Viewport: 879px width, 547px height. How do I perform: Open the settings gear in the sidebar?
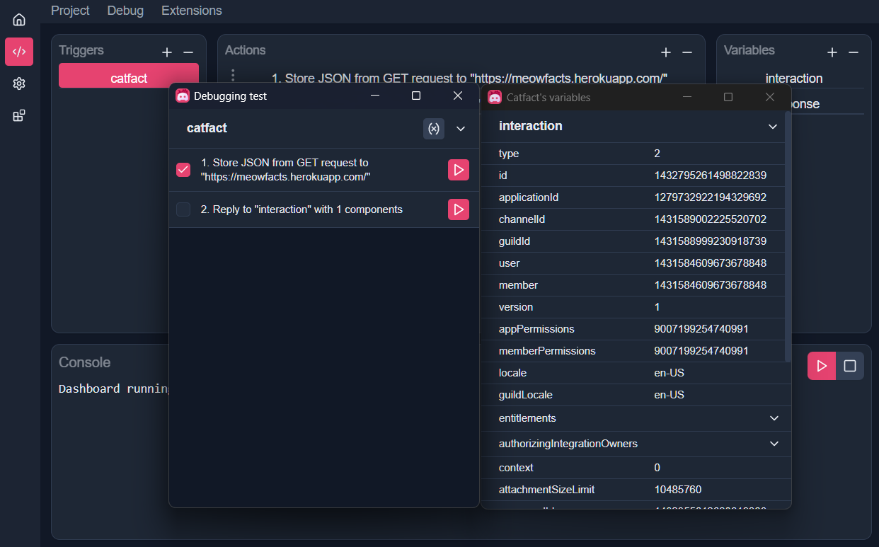pyautogui.click(x=18, y=84)
